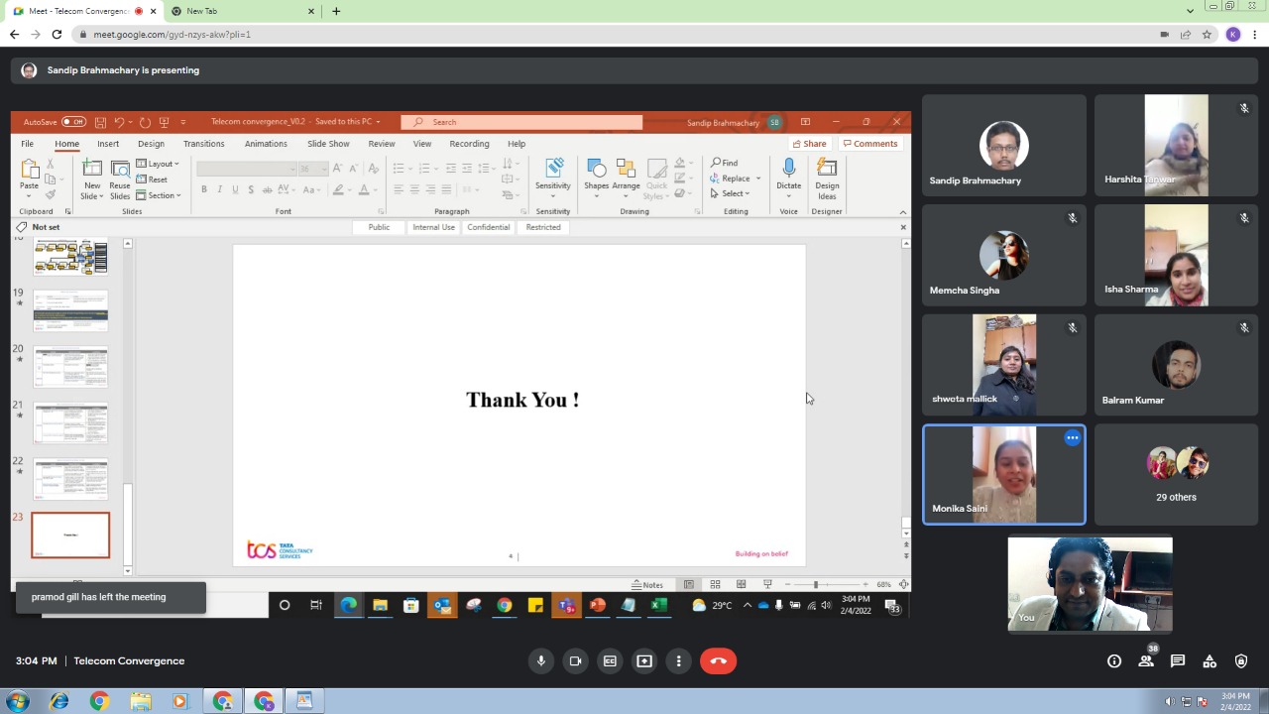Show the participants list in Meet
1269x714 pixels.
(1145, 661)
